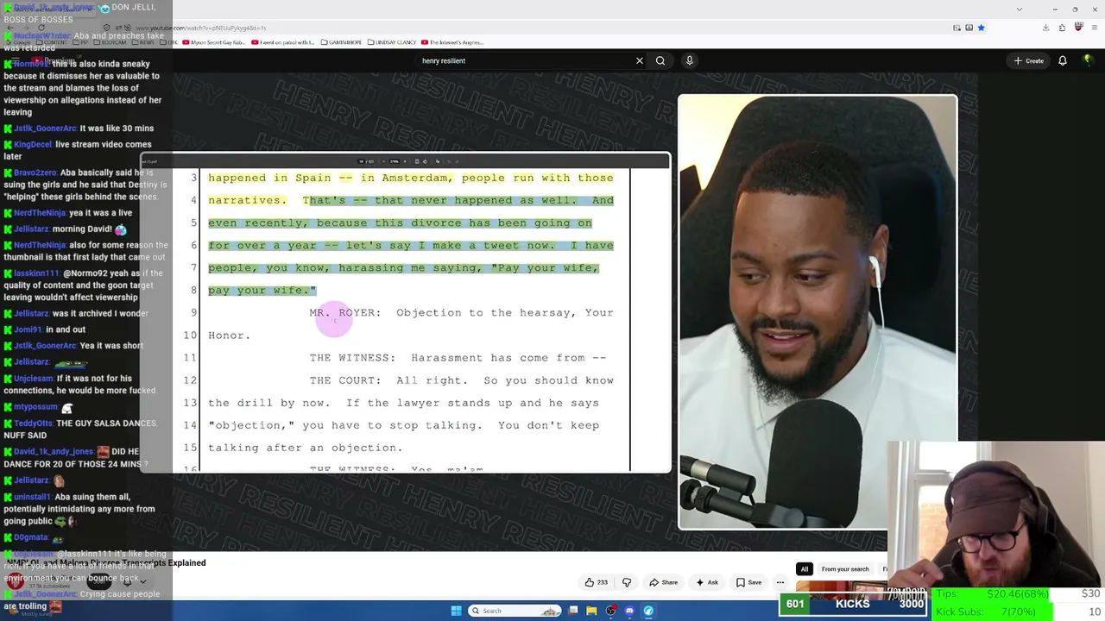Expand the browser tab list chevron
This screenshot has width=1105, height=621.
(1020, 9)
